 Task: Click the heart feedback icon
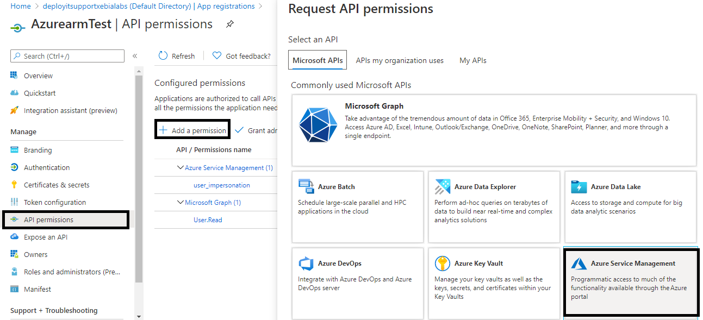click(x=217, y=56)
